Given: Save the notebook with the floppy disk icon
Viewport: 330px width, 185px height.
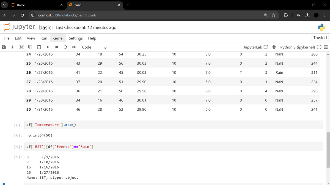Looking at the screenshot, I should point(4,47).
